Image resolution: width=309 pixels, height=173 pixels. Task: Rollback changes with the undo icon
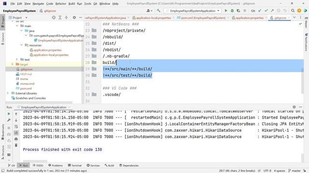(x=285, y=11)
